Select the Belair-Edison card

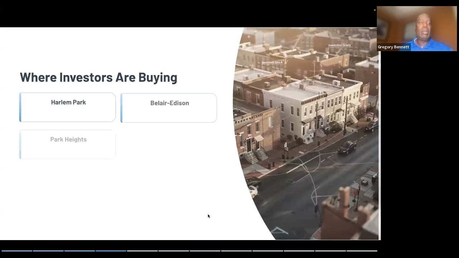point(169,108)
